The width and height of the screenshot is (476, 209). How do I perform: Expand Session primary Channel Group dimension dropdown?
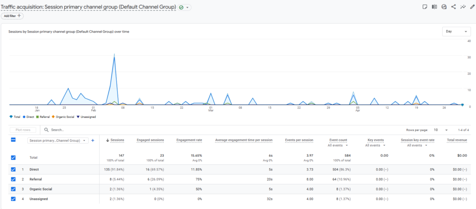click(x=58, y=140)
